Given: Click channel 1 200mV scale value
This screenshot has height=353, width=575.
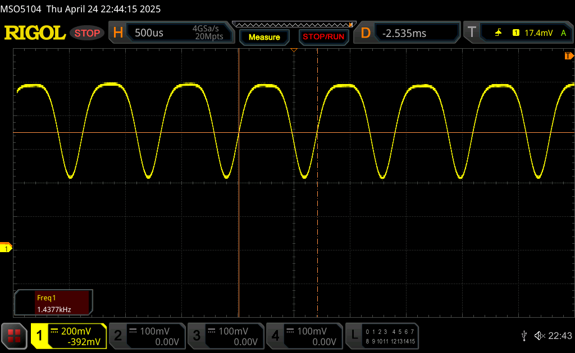Looking at the screenshot, I should [x=76, y=331].
